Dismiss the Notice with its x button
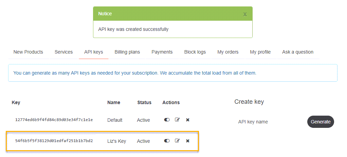The image size is (347, 157). coord(245,14)
